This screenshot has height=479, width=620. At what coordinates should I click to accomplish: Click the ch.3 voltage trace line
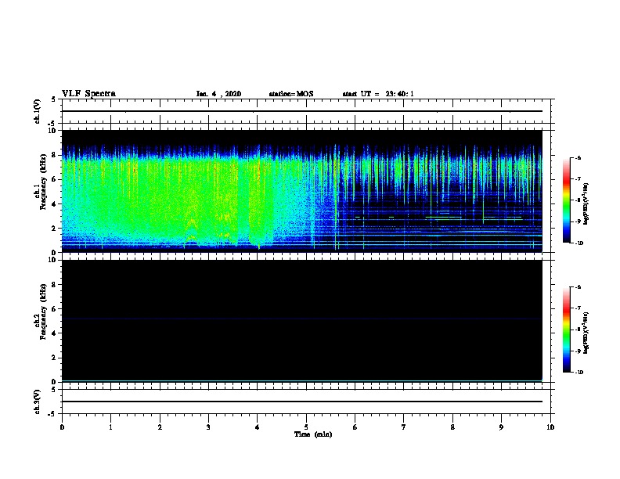click(302, 402)
